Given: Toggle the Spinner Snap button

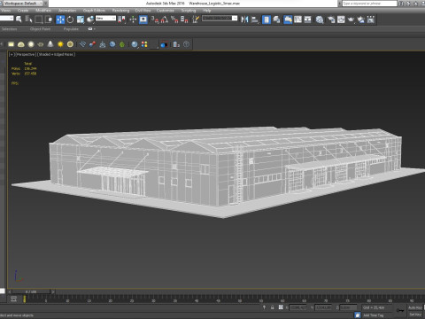Looking at the screenshot, I should coord(184,19).
